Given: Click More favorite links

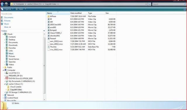Looking at the screenshot, I should pos(7,27).
